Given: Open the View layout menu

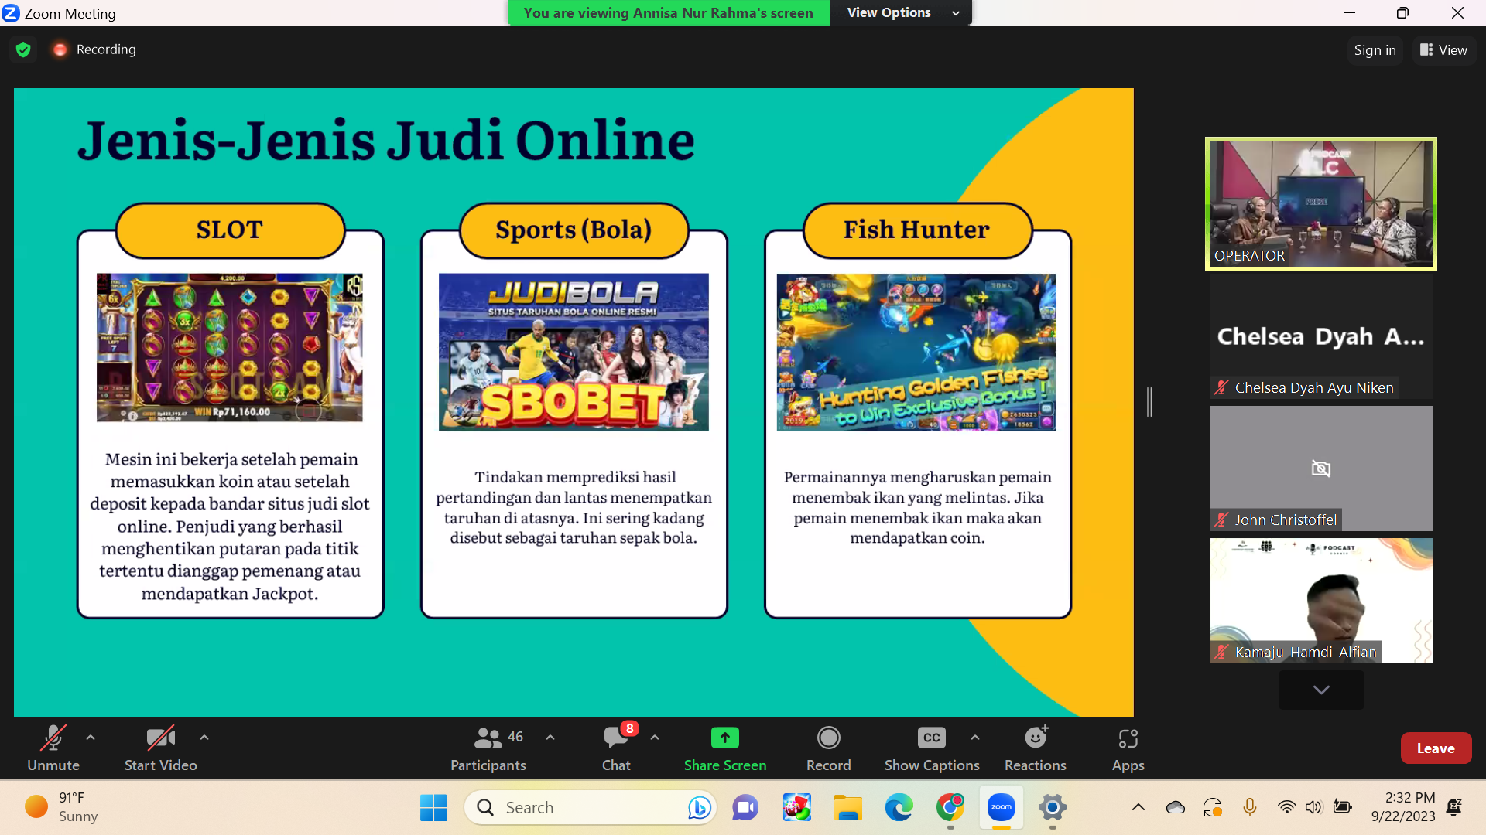Looking at the screenshot, I should click(1443, 49).
